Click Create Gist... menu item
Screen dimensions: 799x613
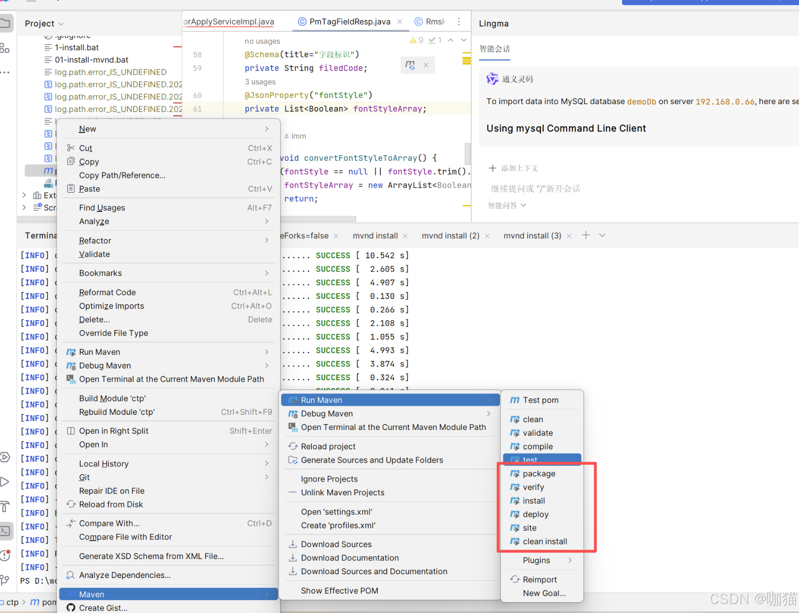pyautogui.click(x=168, y=608)
